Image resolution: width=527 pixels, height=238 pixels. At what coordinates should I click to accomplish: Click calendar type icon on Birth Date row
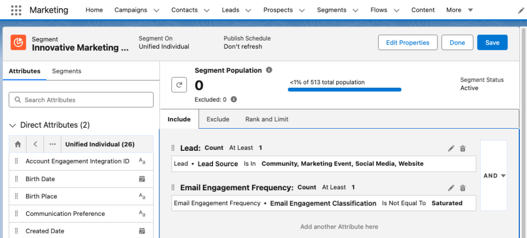coord(142,179)
